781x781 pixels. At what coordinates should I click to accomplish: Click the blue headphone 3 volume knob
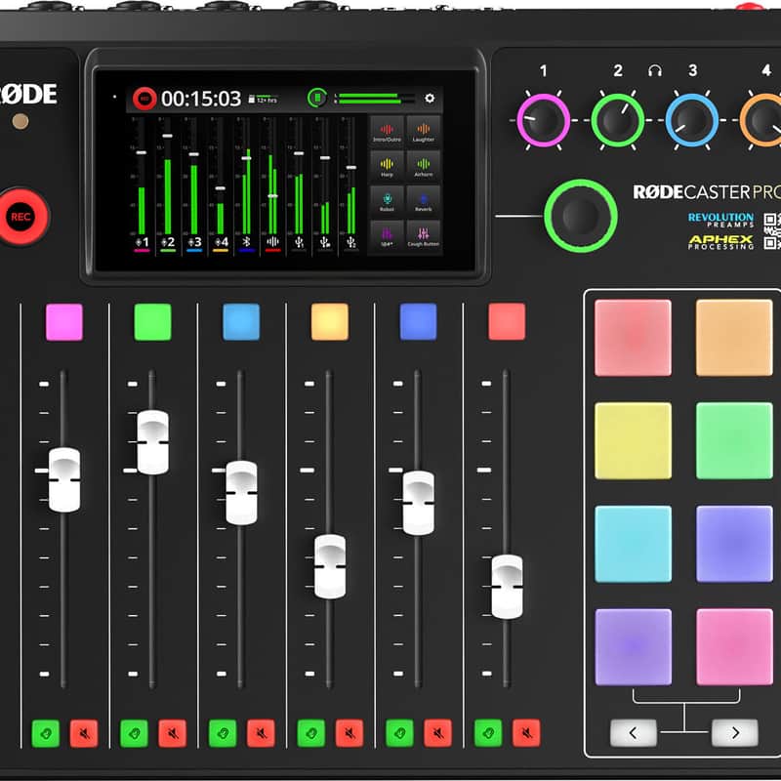[692, 120]
